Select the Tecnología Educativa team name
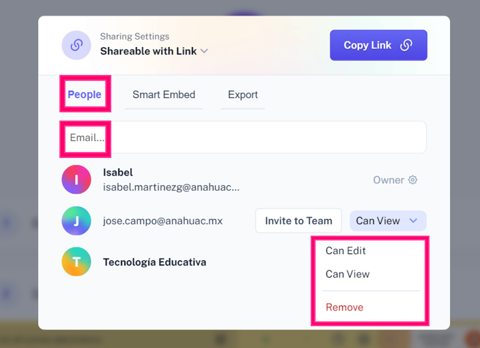The height and width of the screenshot is (348, 480). click(x=154, y=262)
